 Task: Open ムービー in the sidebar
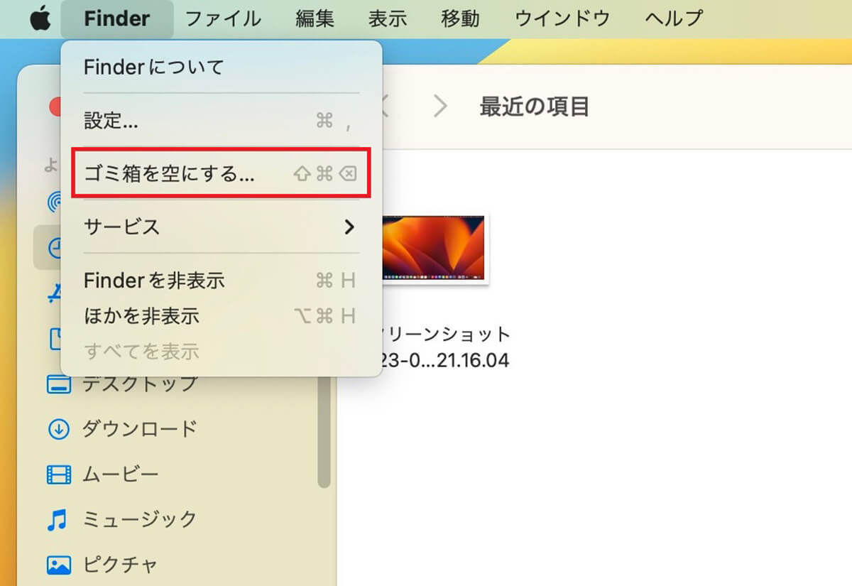point(121,474)
